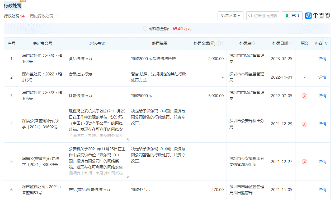This screenshot has height=199, width=334.
Task: Click the info icon beside 处罚金额
Action: pyautogui.click(x=219, y=43)
